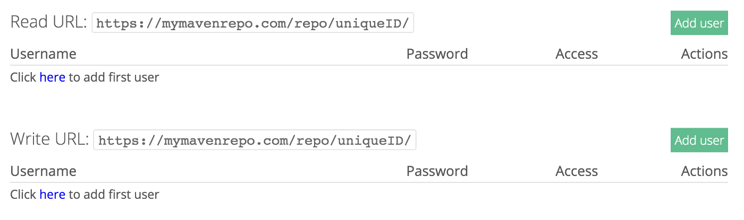744x220 pixels.
Task: Click Actions header in Write URL table
Action: [704, 171]
